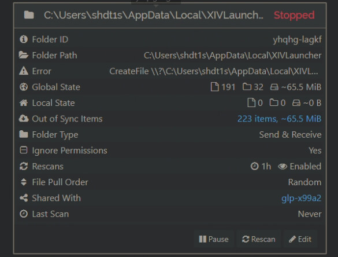Click the truncated CreateFile error message
This screenshot has width=338, height=257.
214,71
